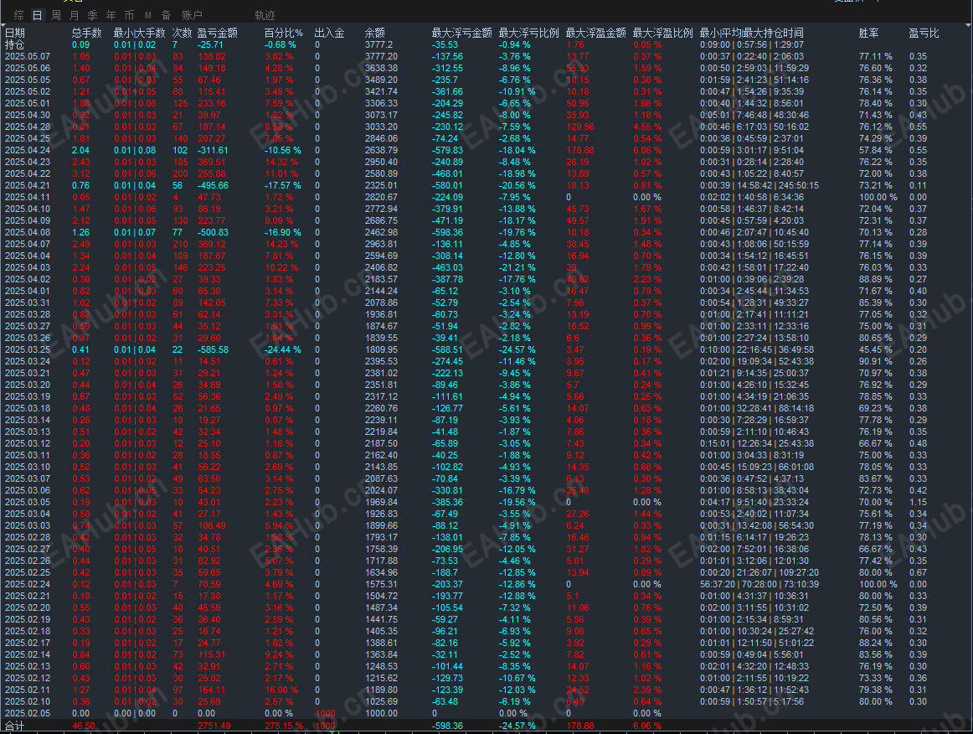Click the win rate 100.00 % for 2025.04.11
Screen dimensions: 973x734
[x=878, y=198]
